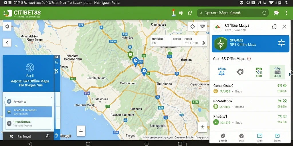Click the Bluetooth icon in status bar

tap(241, 3)
